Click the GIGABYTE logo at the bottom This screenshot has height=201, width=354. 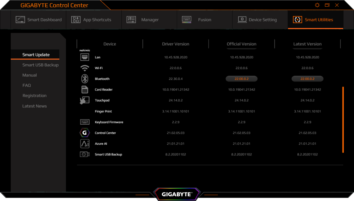click(177, 194)
